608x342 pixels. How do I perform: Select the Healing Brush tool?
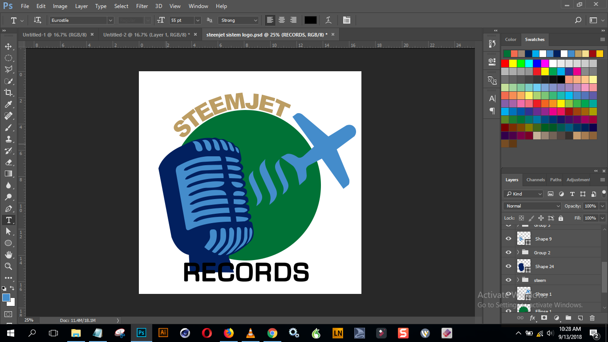pos(8,116)
